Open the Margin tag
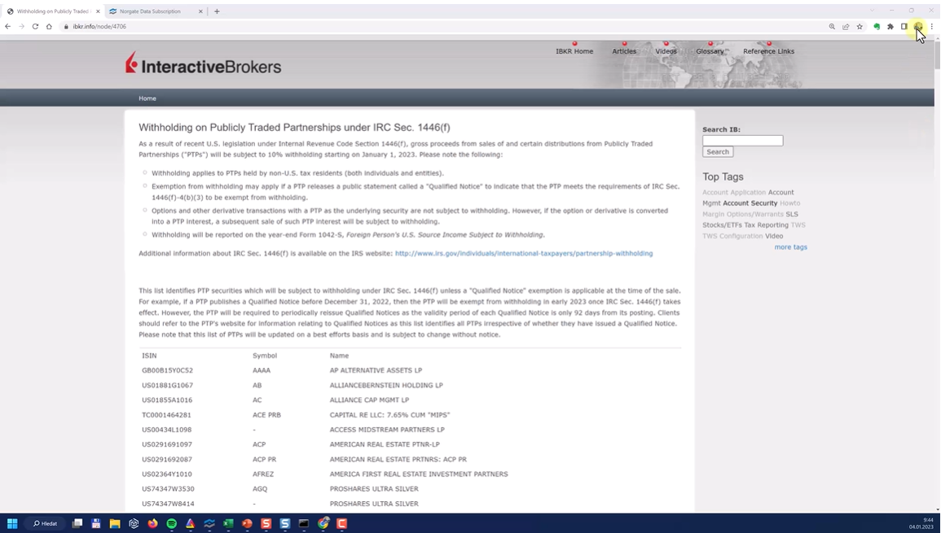 (713, 214)
